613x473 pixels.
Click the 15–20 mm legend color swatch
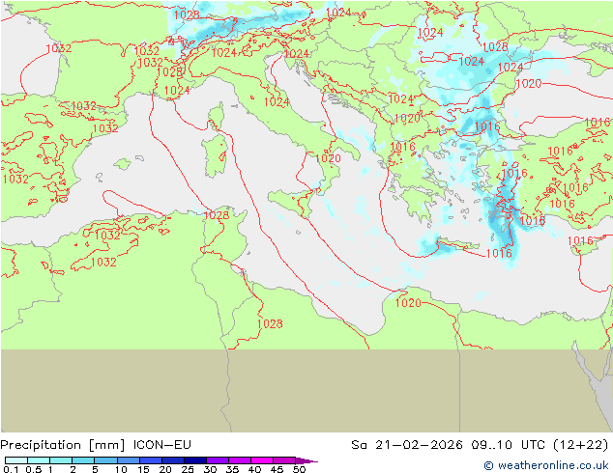(150, 460)
